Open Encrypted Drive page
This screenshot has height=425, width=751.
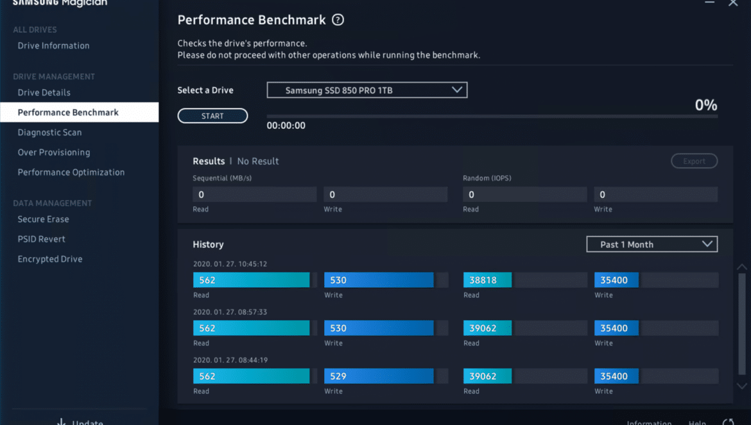(50, 259)
